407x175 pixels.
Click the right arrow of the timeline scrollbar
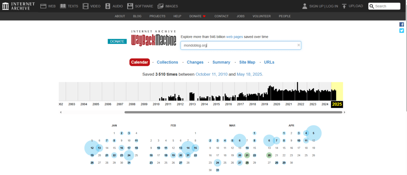[x=345, y=112]
